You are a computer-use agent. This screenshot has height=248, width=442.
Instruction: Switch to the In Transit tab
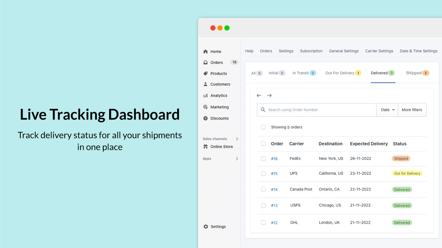304,73
